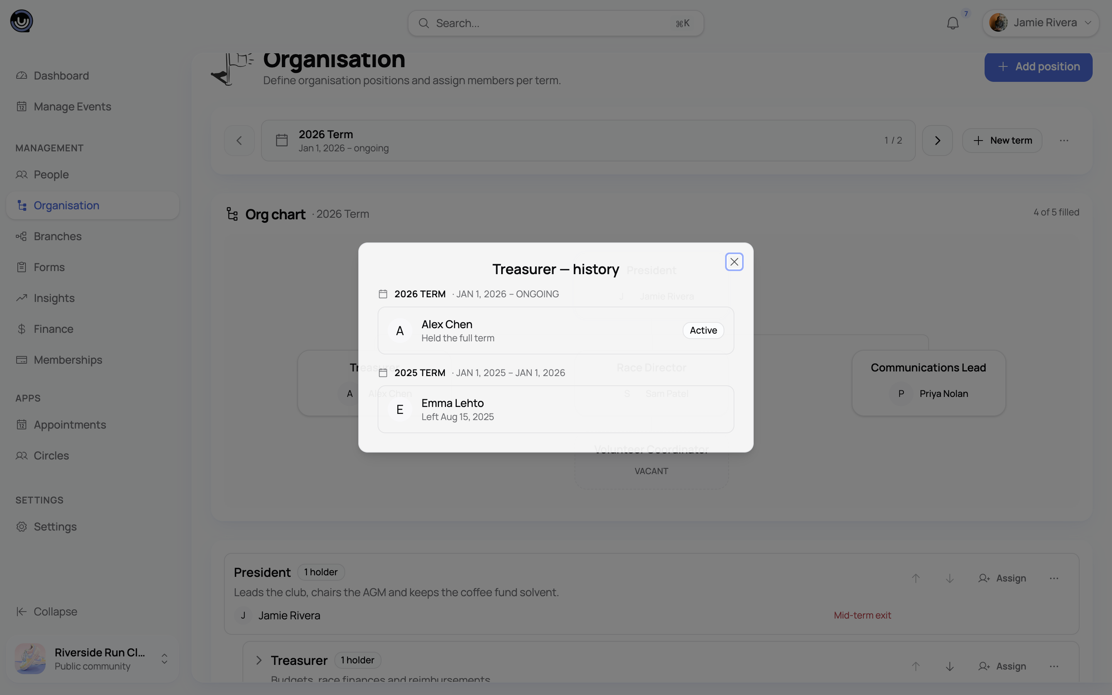
Task: Click the Treasurer 1 holder badge
Action: (x=358, y=661)
